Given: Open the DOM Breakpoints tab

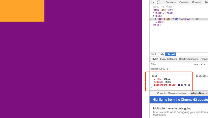Looking at the screenshot, I should (188, 59).
